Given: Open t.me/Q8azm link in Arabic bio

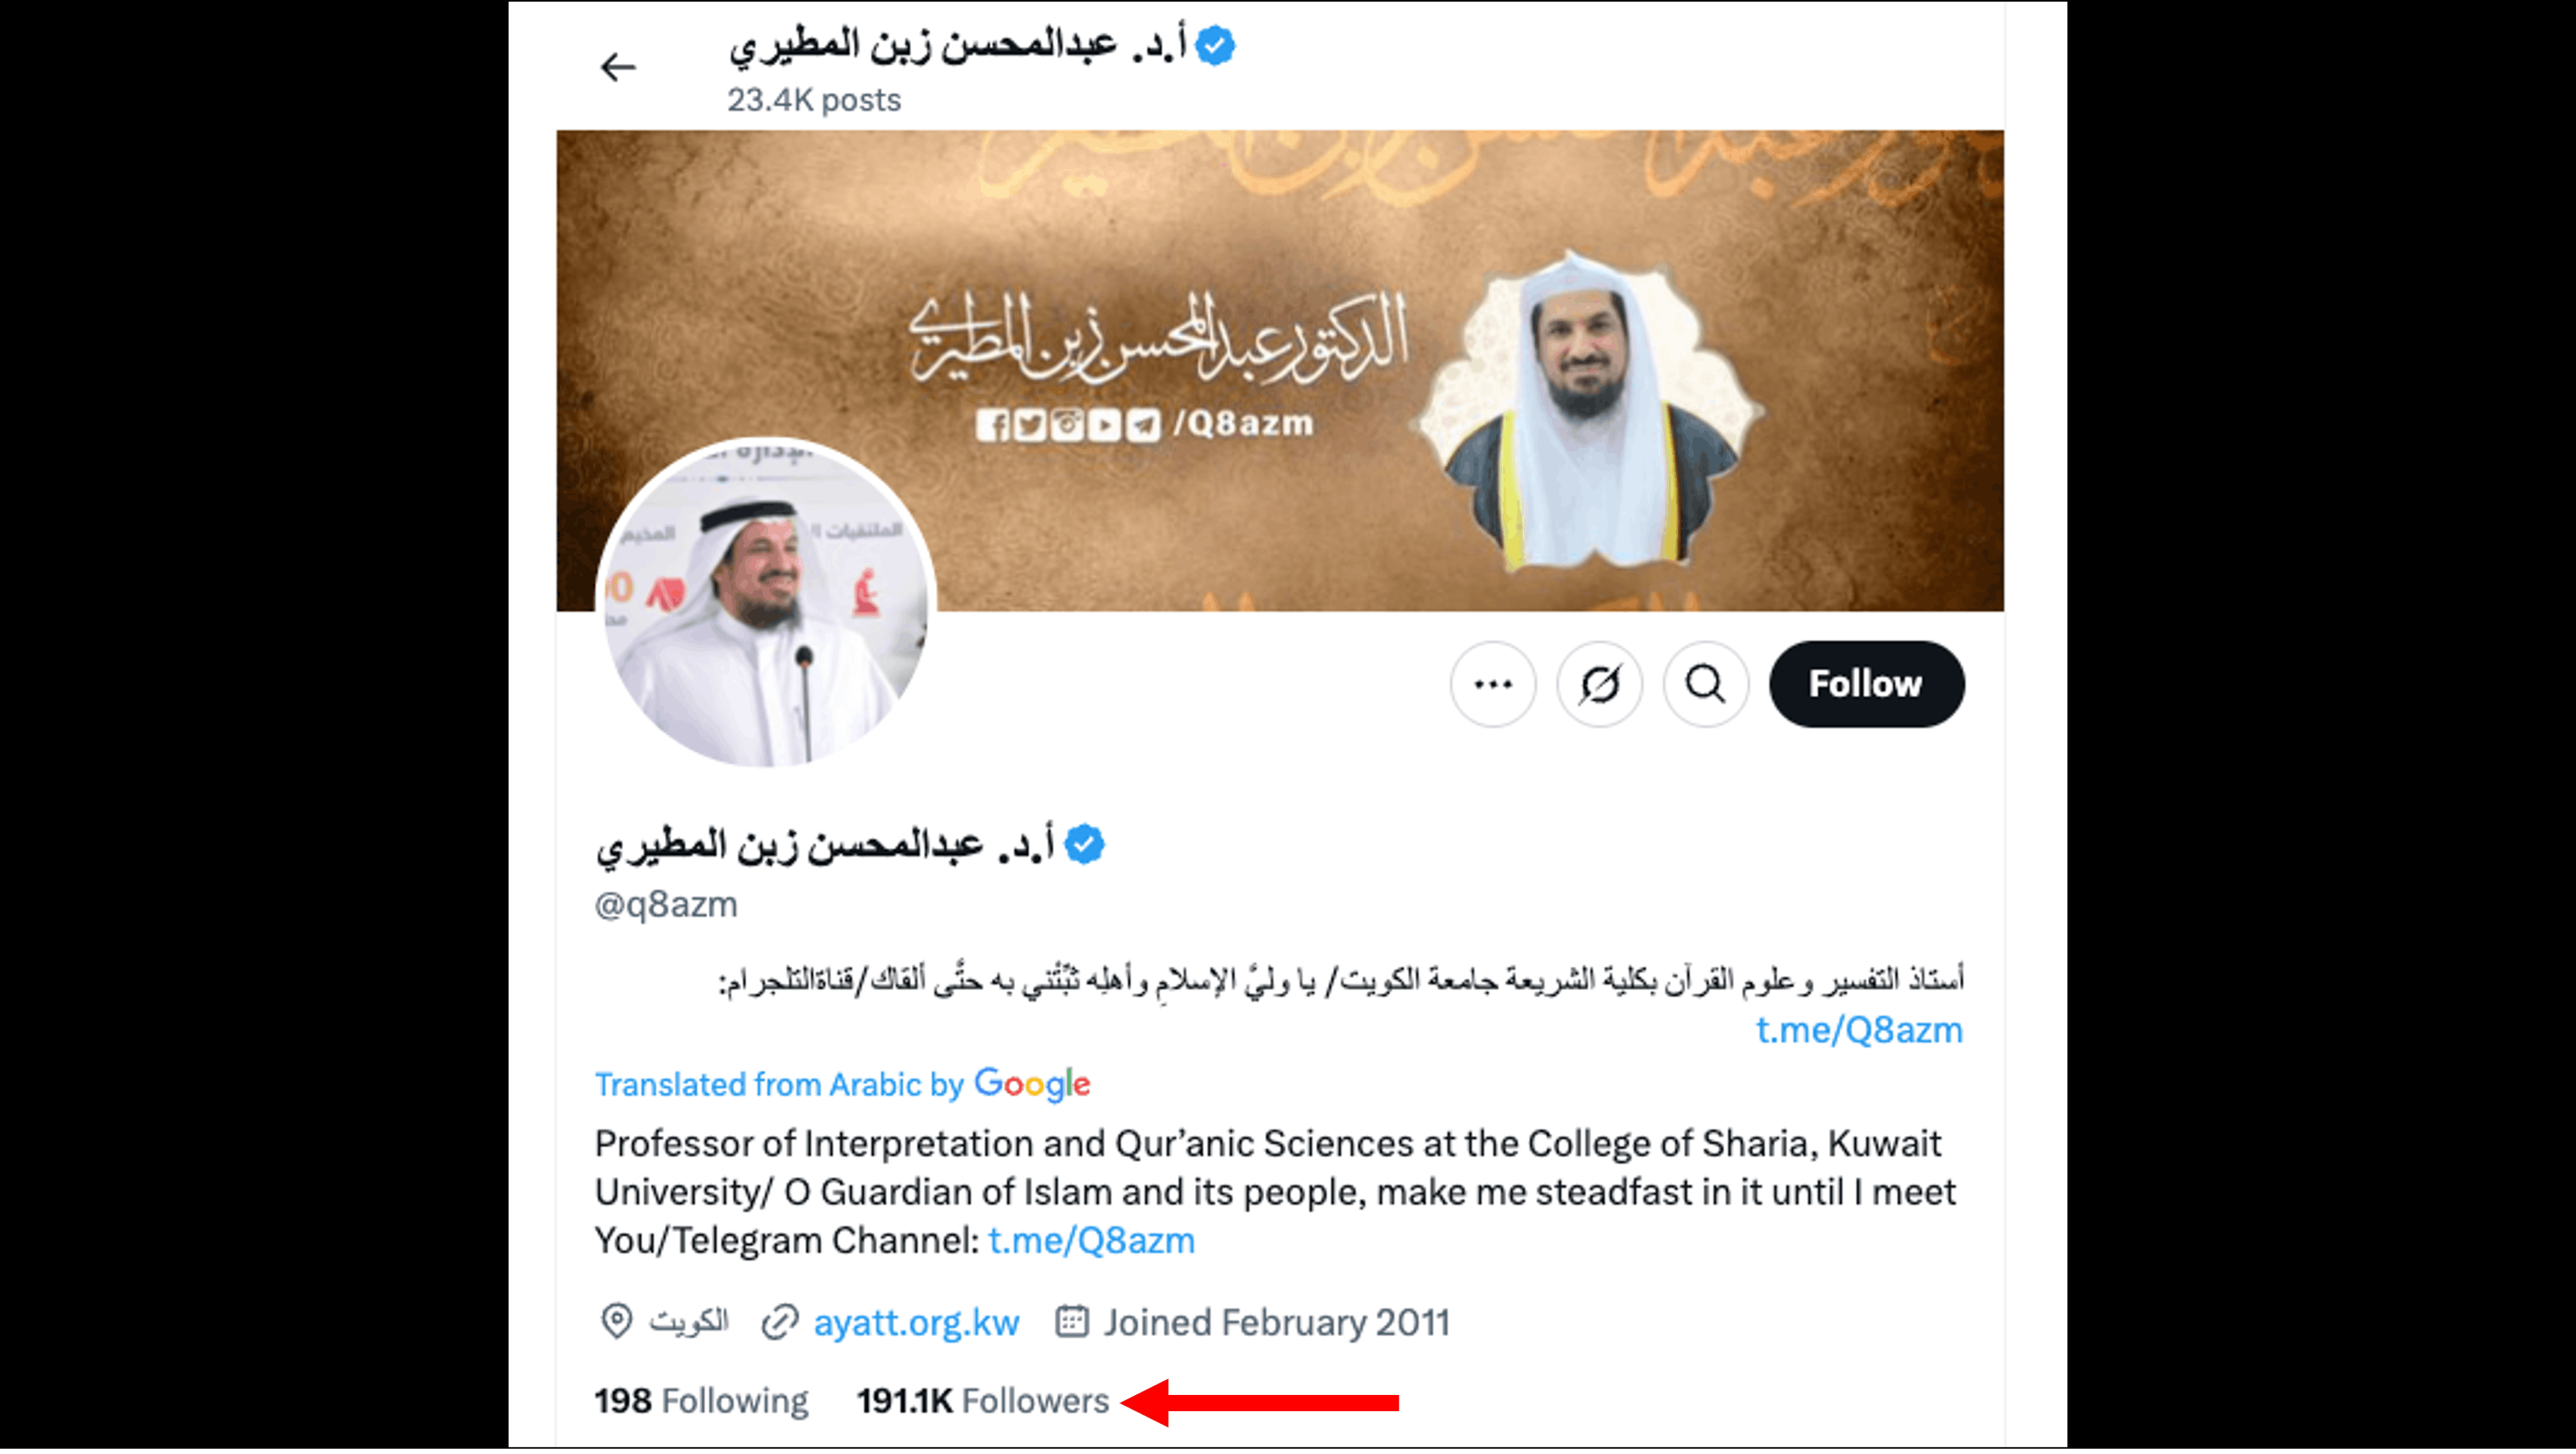Looking at the screenshot, I should click(1860, 1030).
